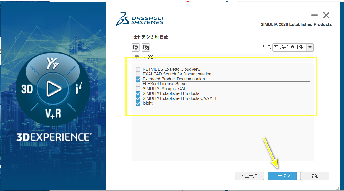Image resolution: width=344 pixels, height=191 pixels.
Task: Click the 过滤器 label
Action: (x=150, y=57)
